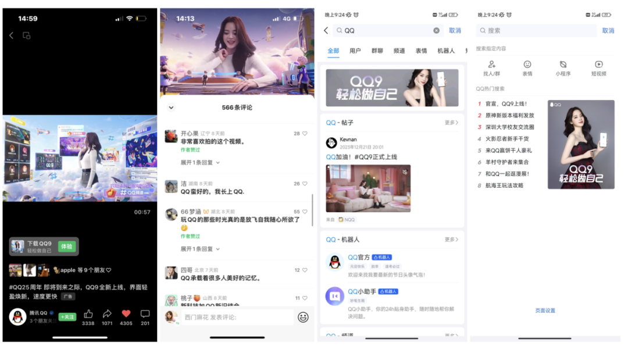Open hot search 官宣，QQ9上线！
The width and height of the screenshot is (628, 350).
(x=506, y=103)
